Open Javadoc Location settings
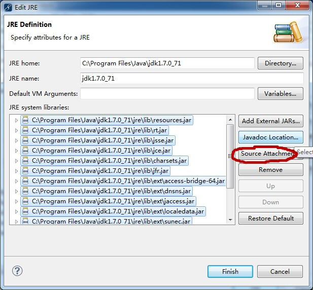This screenshot has width=313, height=290. pos(270,137)
